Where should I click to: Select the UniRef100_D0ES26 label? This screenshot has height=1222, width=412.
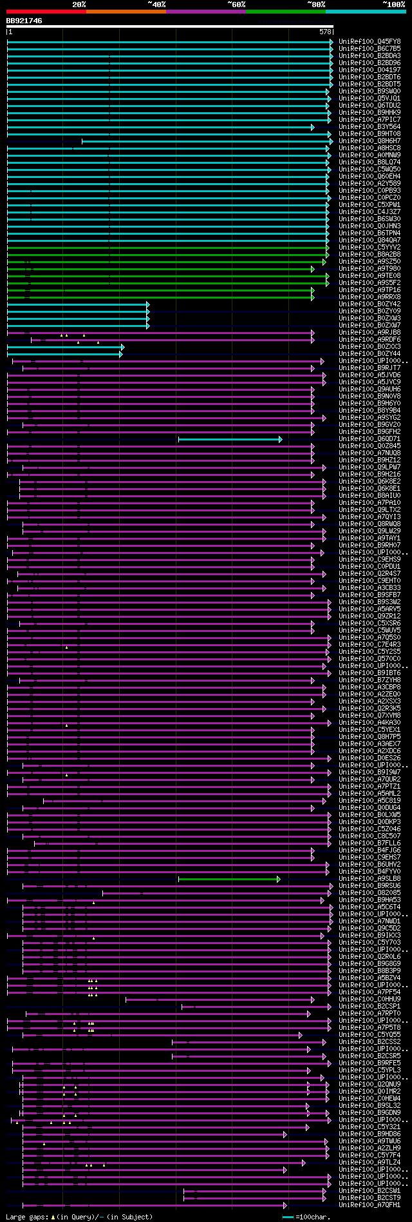(x=370, y=758)
